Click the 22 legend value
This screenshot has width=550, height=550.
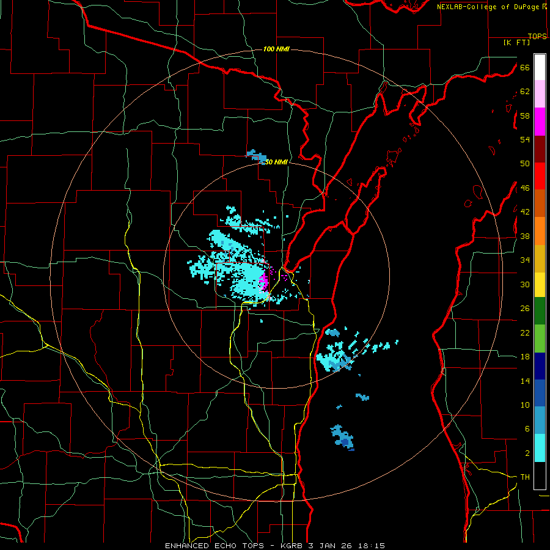[x=525, y=332]
